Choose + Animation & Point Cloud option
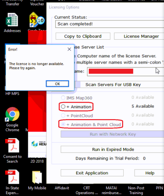The image size is (164, 196). [63, 124]
